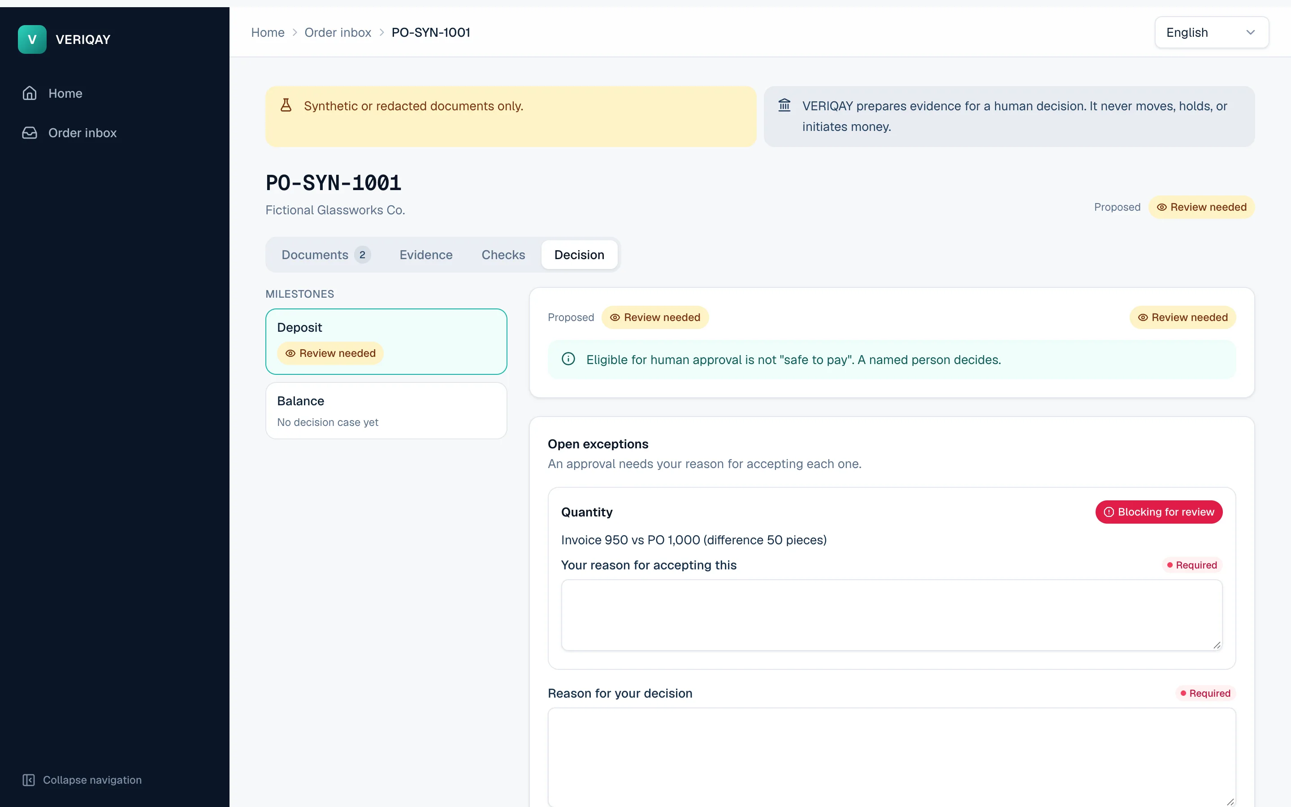
Task: Click the Blocking for review badge
Action: (x=1159, y=512)
